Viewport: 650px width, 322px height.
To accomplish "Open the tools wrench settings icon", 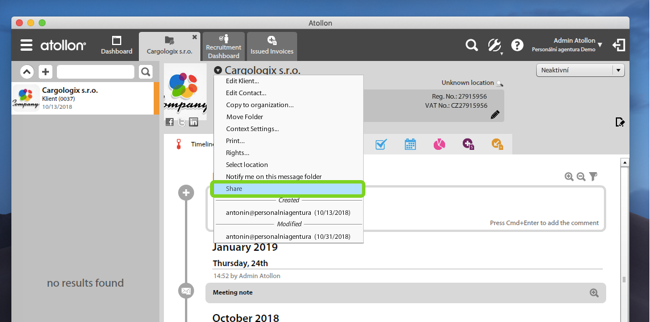I will (494, 46).
